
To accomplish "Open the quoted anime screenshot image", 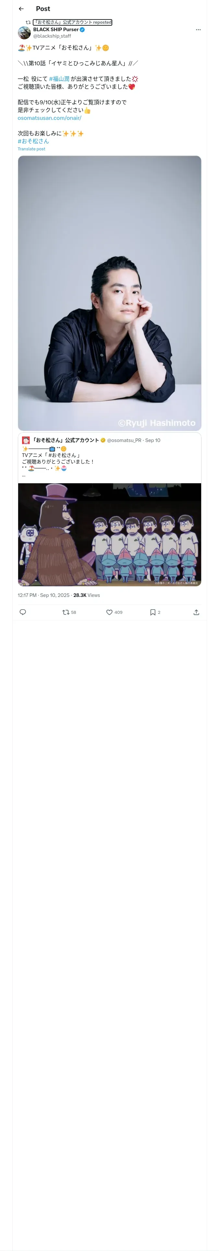I will (x=110, y=534).
